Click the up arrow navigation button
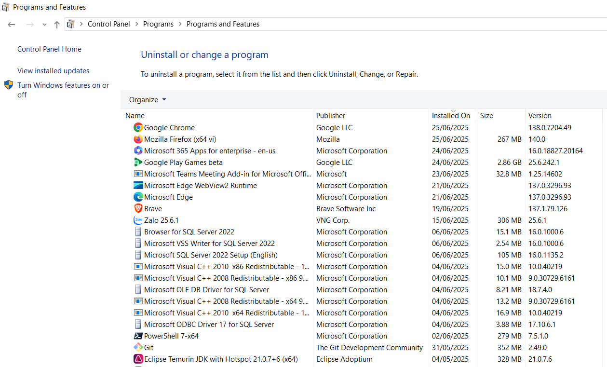The height and width of the screenshot is (367, 607). 57,25
